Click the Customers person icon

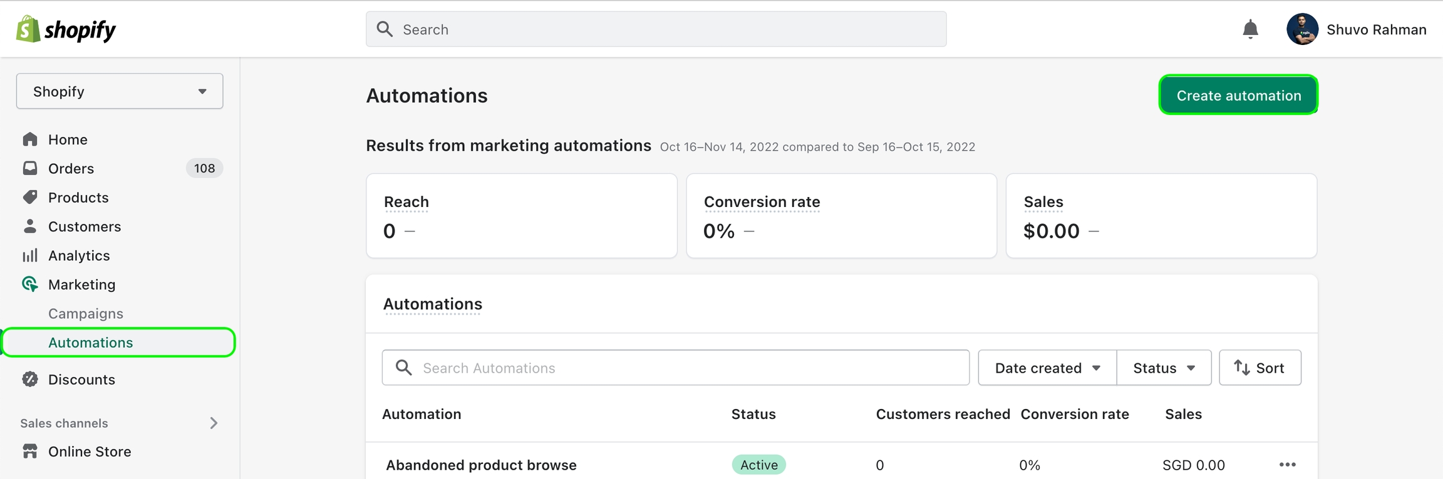tap(30, 226)
